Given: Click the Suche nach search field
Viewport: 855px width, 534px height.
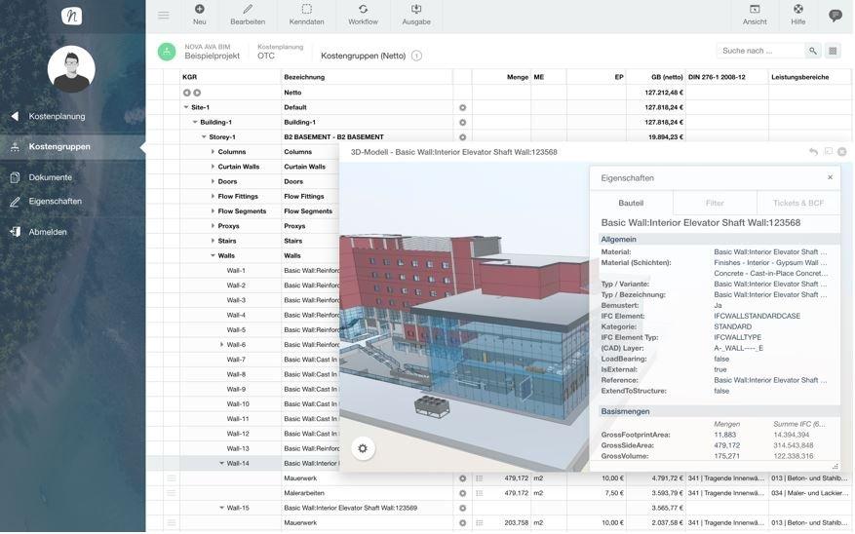Looking at the screenshot, I should pos(760,51).
